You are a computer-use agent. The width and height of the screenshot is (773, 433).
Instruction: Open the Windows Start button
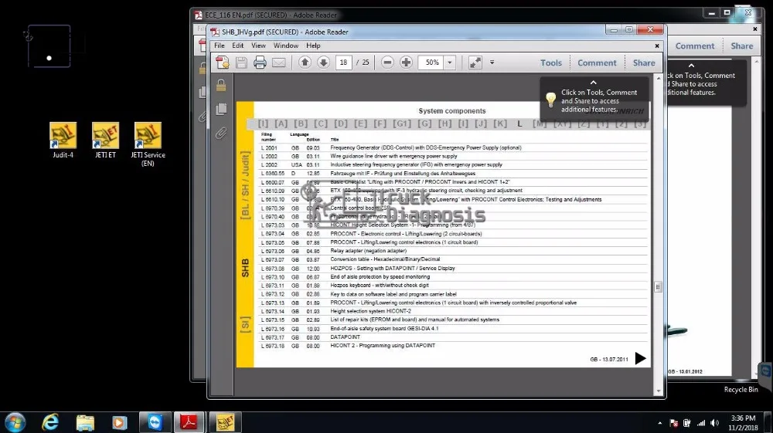click(15, 422)
